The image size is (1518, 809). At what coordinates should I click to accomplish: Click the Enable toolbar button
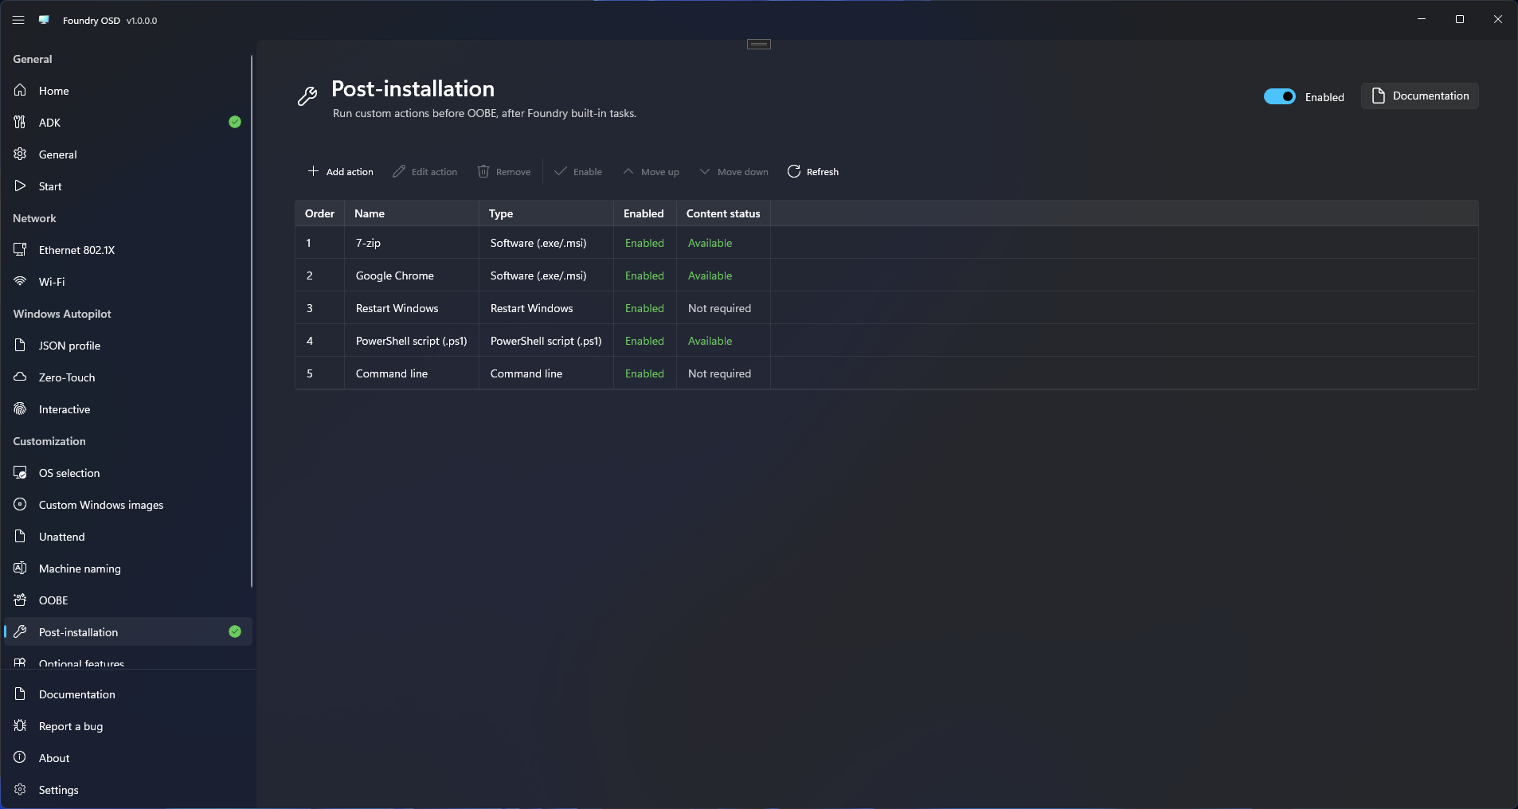coord(578,172)
